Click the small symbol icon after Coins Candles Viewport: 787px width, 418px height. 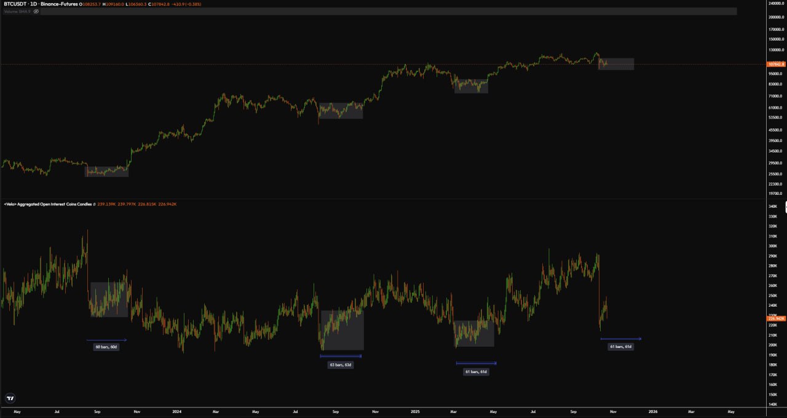[x=94, y=204]
